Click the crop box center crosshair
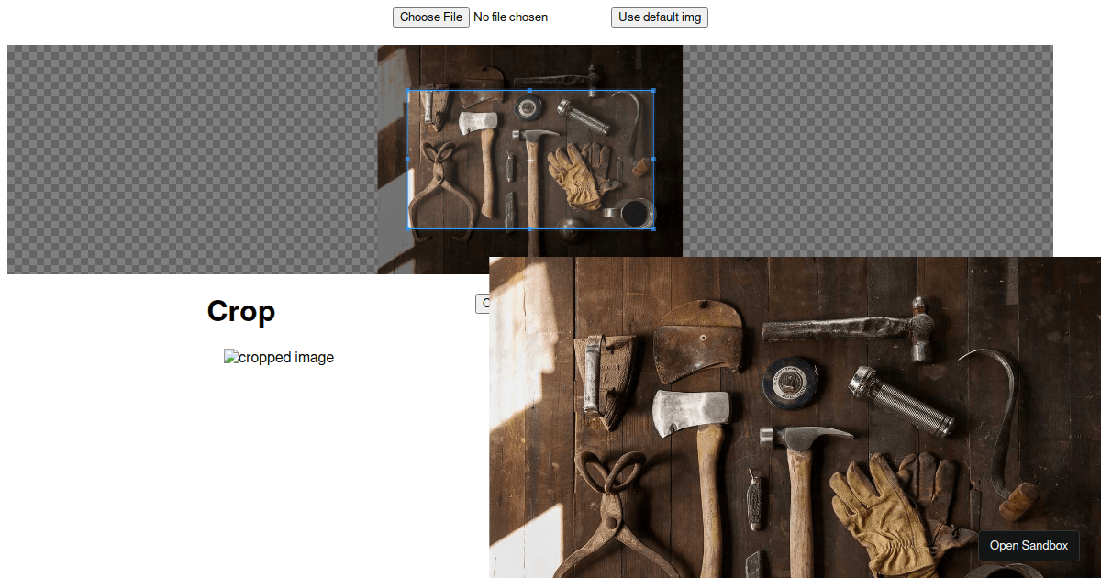The width and height of the screenshot is (1101, 578). click(x=530, y=160)
